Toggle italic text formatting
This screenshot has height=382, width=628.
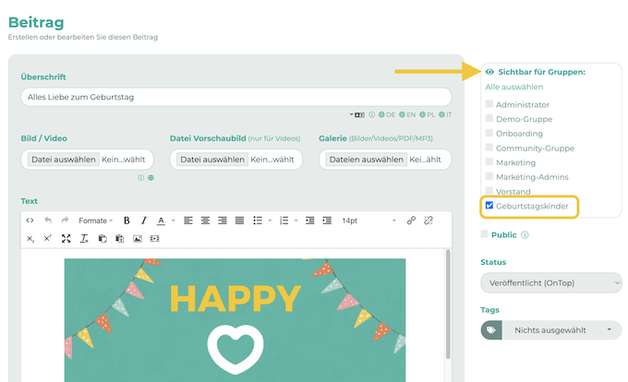coord(144,221)
